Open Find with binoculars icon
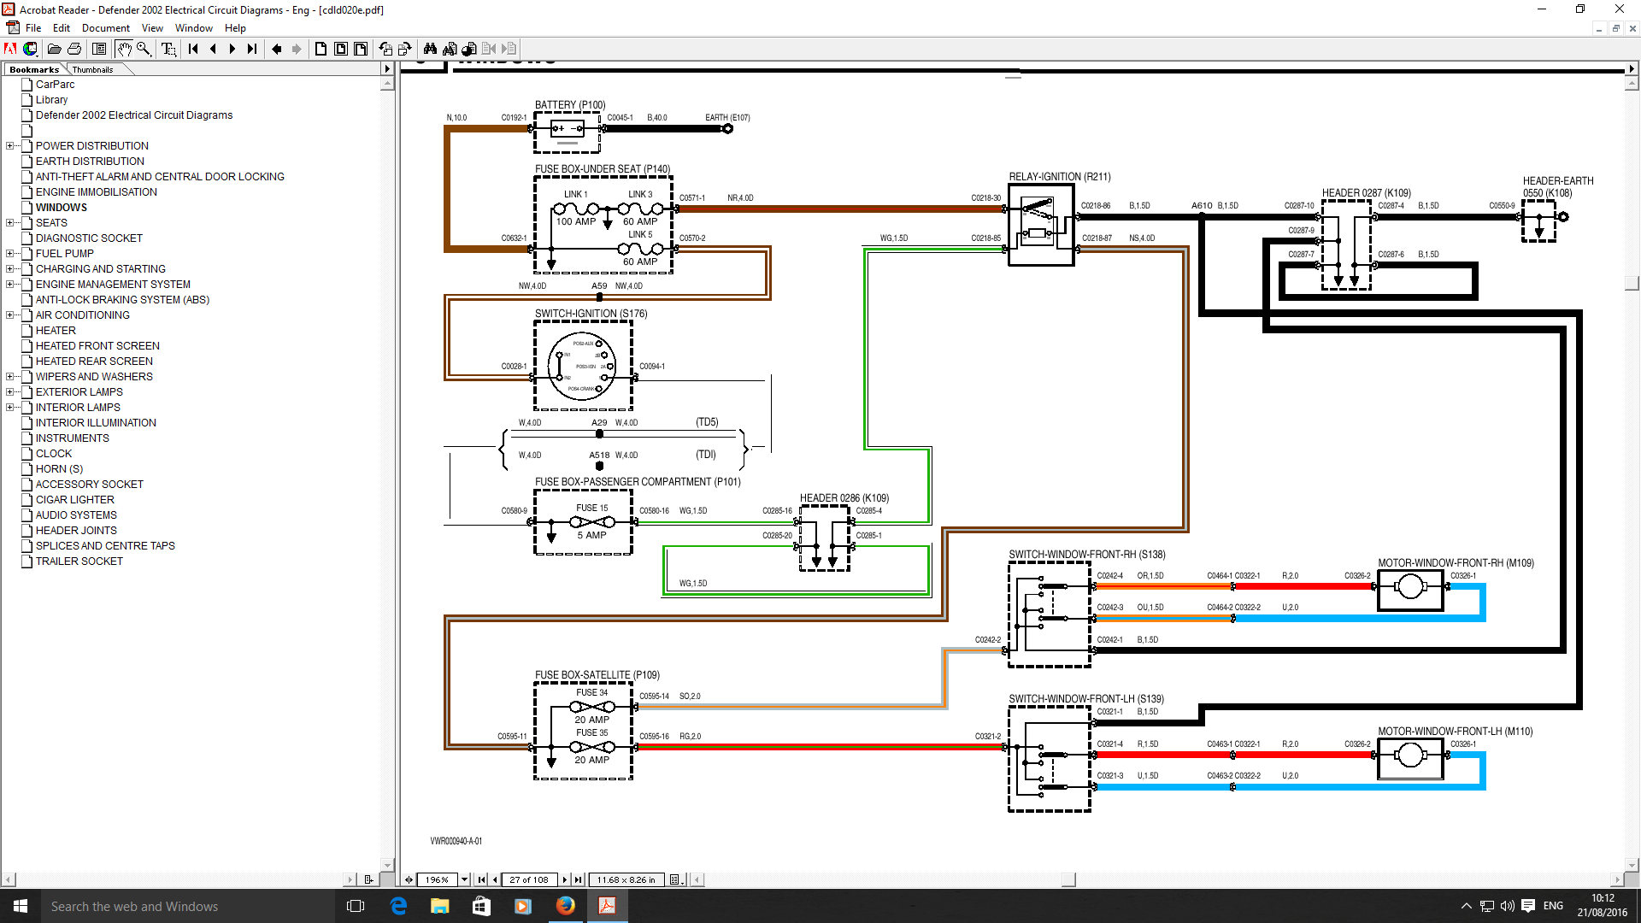Image resolution: width=1641 pixels, height=923 pixels. 430,49
